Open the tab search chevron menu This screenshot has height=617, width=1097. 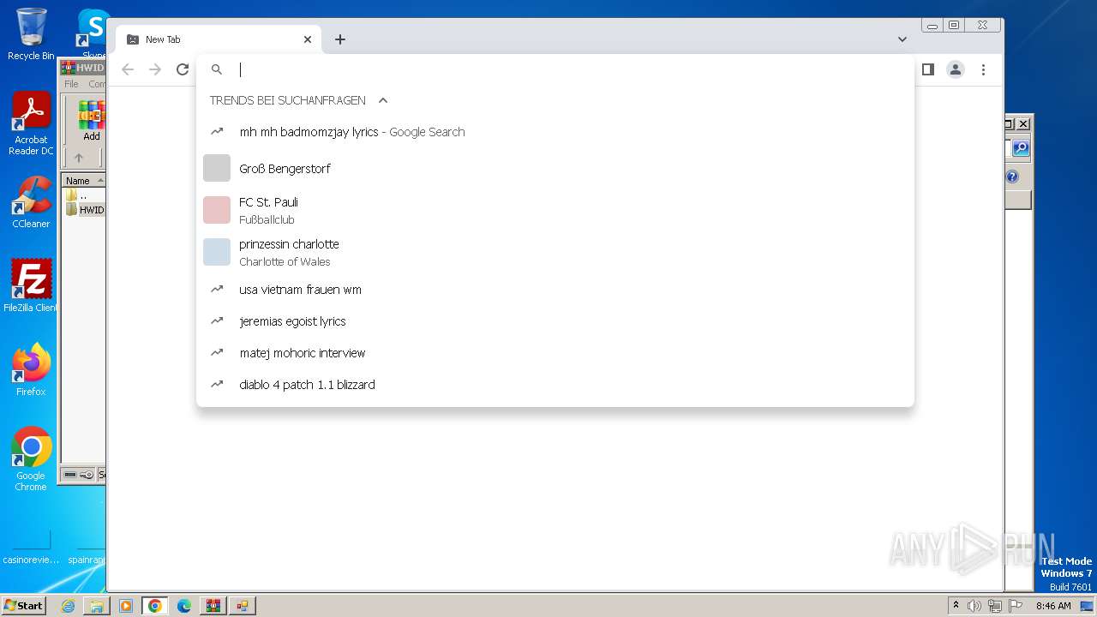[x=902, y=39]
